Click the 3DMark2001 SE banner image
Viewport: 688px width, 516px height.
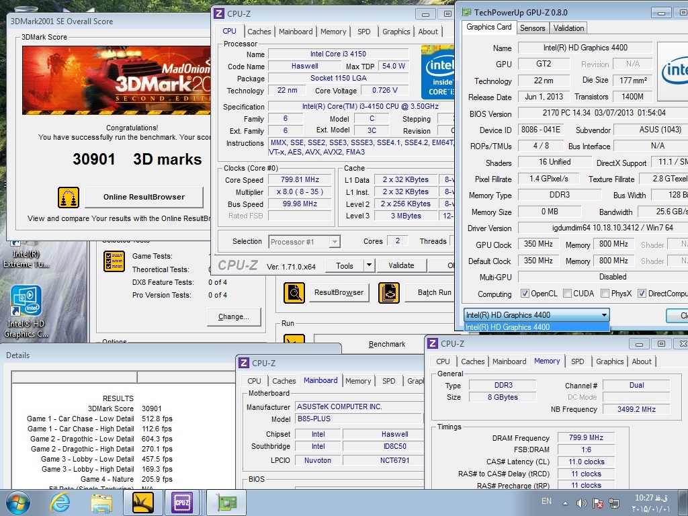(116, 81)
